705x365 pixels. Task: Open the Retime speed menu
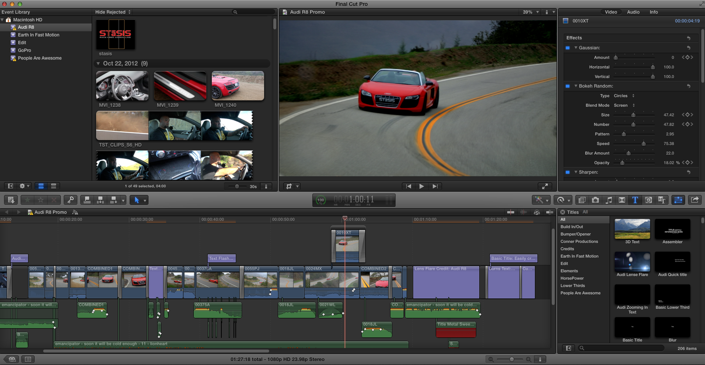[x=562, y=200]
